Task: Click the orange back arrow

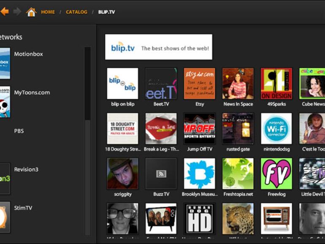Action: (x=5, y=12)
